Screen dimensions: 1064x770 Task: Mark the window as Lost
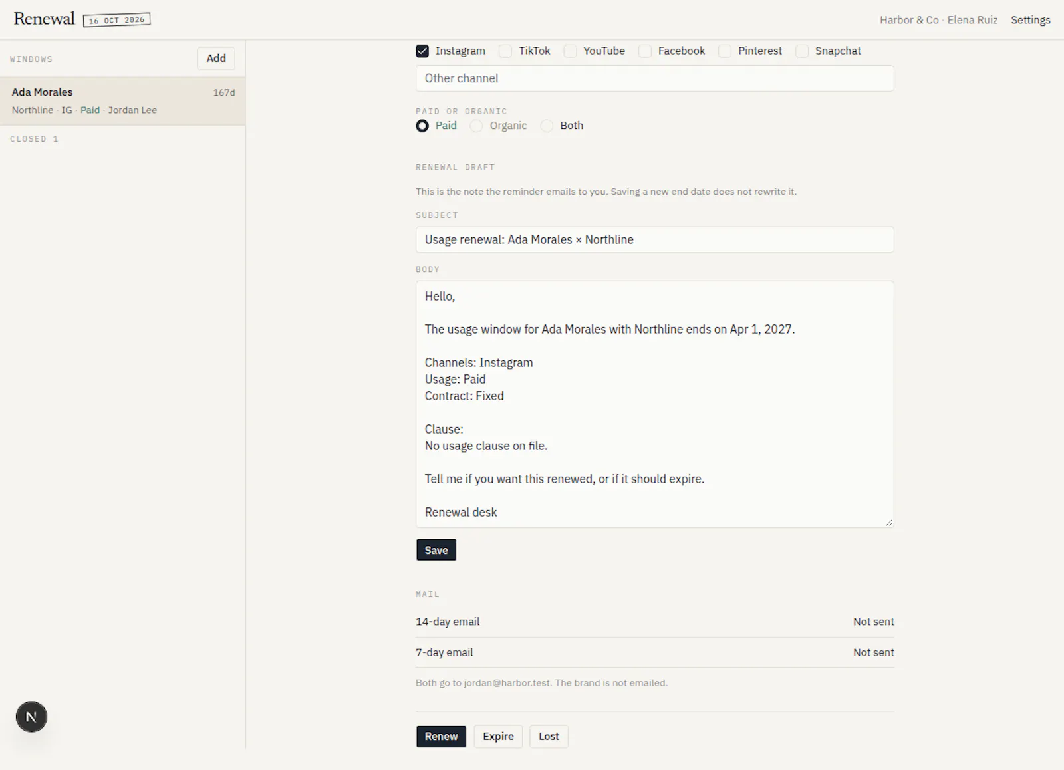pos(549,736)
